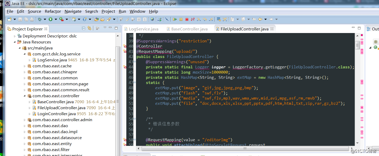379x156 pixels.
Task: Click the Resume debug icon
Action: pyautogui.click(x=175, y=19)
